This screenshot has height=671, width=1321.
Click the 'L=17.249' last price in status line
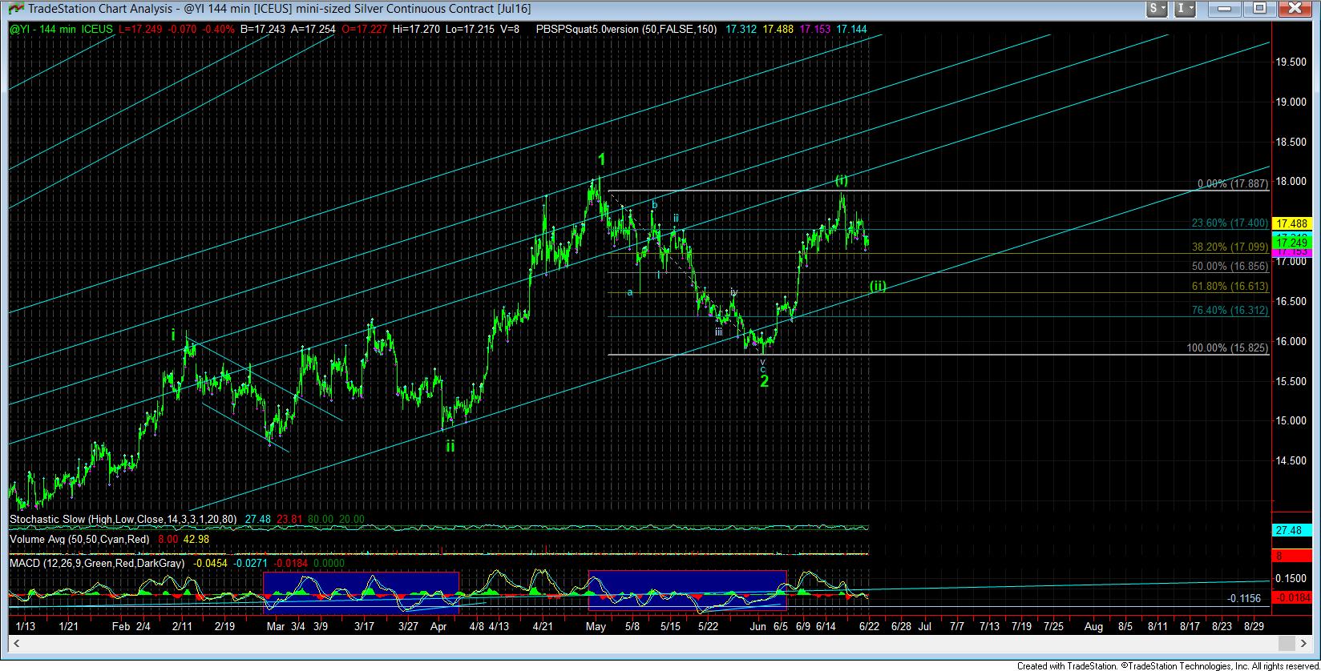tap(141, 29)
